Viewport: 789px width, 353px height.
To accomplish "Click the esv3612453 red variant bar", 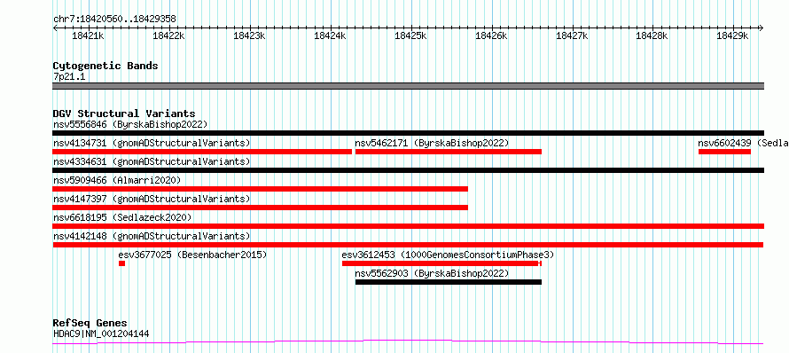I will (x=441, y=263).
